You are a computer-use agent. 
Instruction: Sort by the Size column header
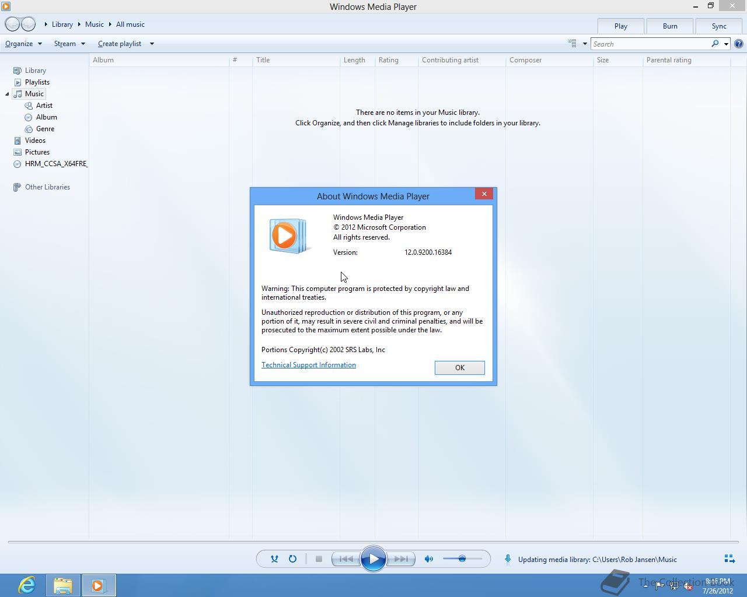(x=618, y=60)
